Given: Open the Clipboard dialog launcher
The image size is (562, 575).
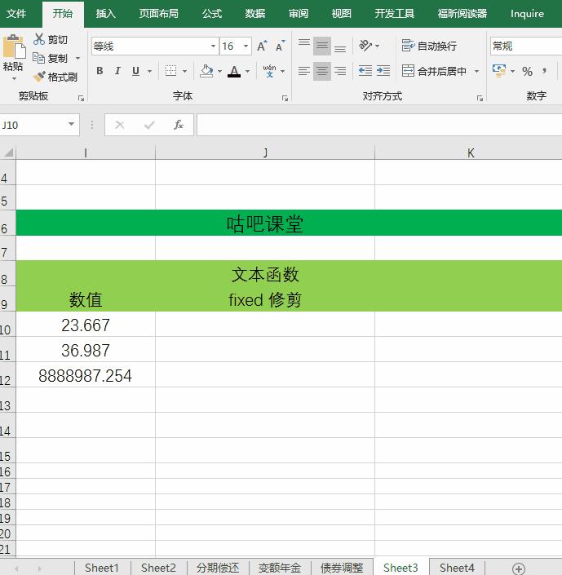Looking at the screenshot, I should pyautogui.click(x=81, y=98).
